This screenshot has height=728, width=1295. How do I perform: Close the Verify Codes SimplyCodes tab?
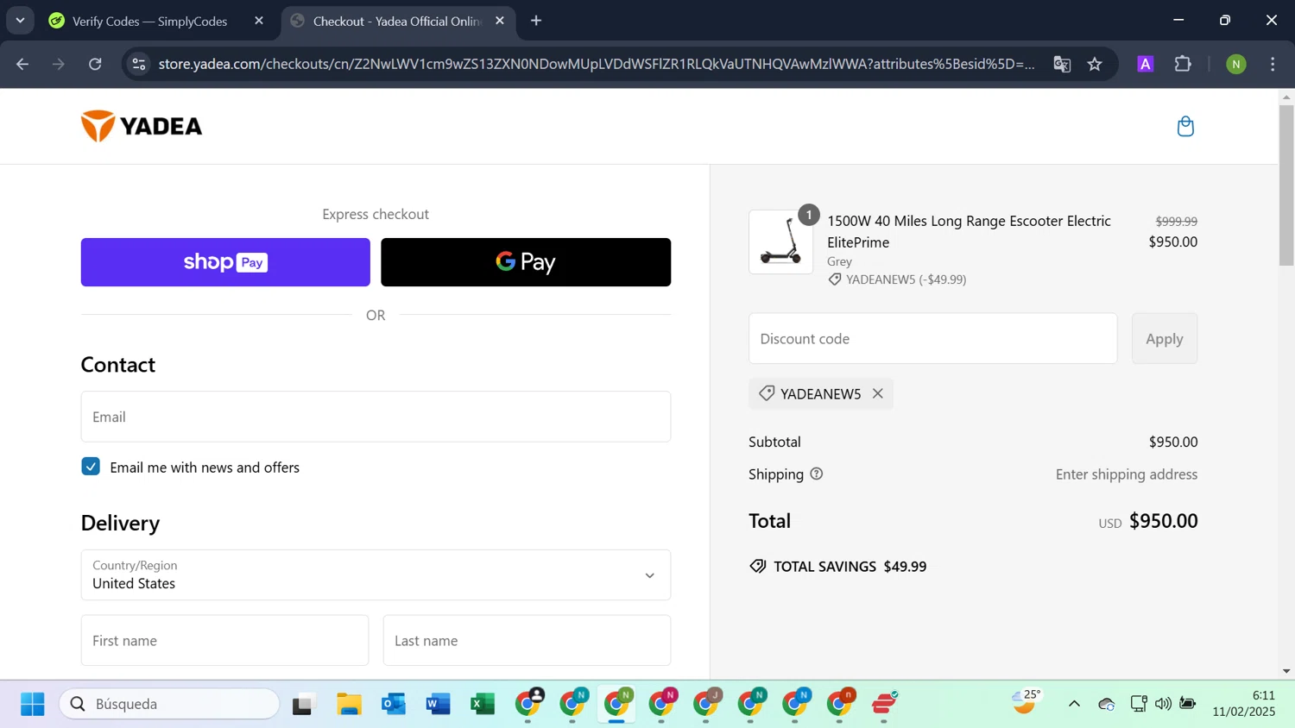(259, 21)
